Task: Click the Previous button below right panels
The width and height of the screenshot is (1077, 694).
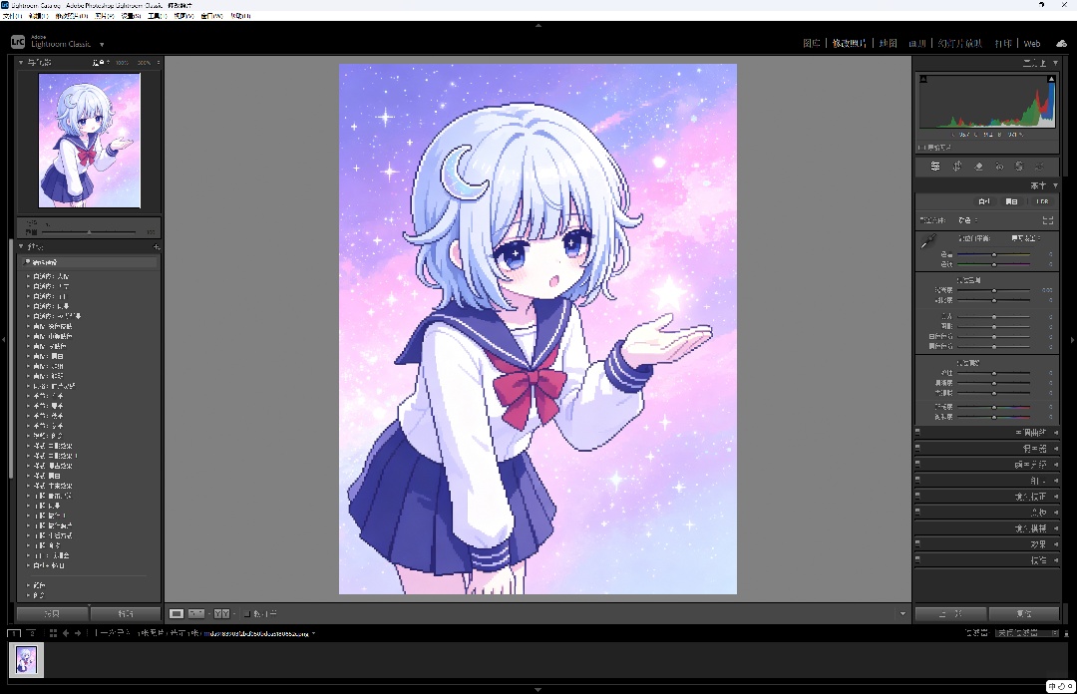Action: (951, 613)
